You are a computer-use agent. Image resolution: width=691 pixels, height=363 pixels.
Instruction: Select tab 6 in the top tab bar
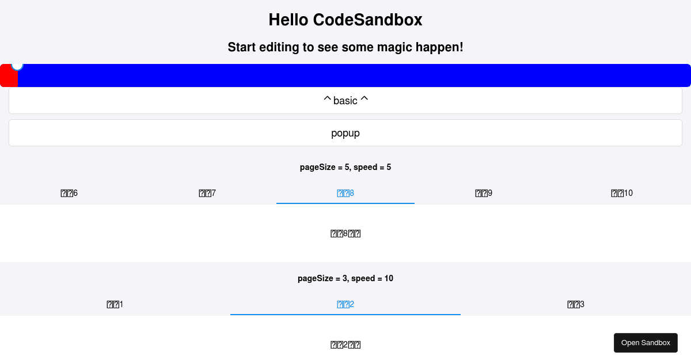[69, 193]
